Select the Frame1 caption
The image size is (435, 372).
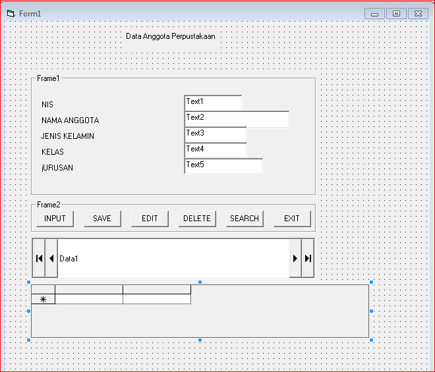click(x=48, y=78)
